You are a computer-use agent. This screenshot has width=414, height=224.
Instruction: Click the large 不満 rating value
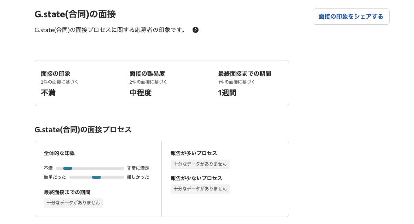tap(48, 93)
